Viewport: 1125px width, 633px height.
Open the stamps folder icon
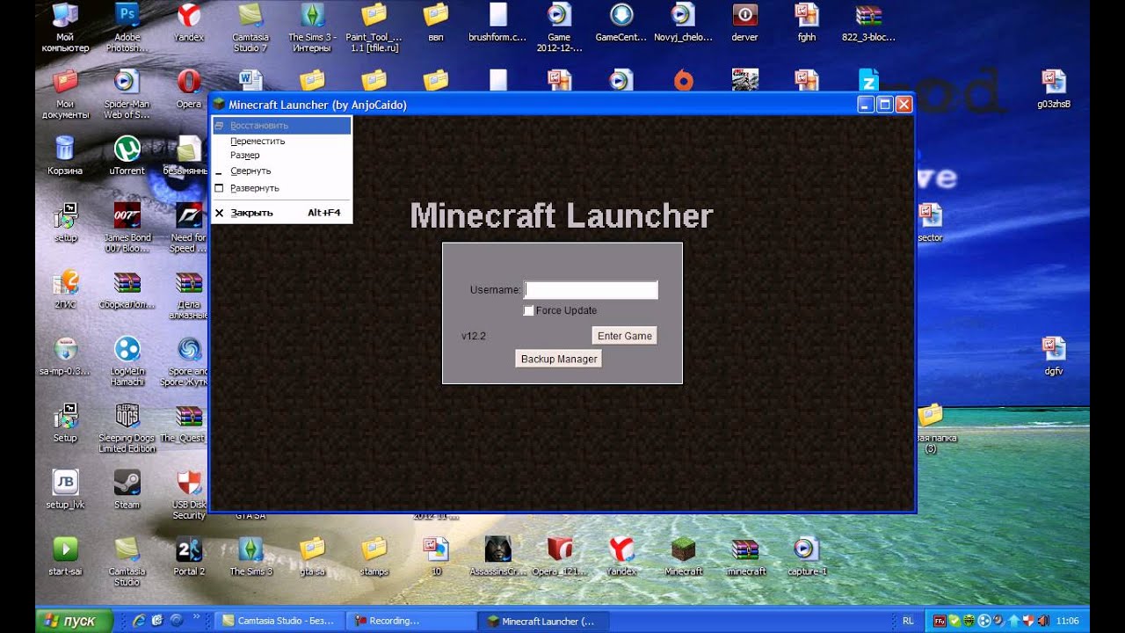374,557
